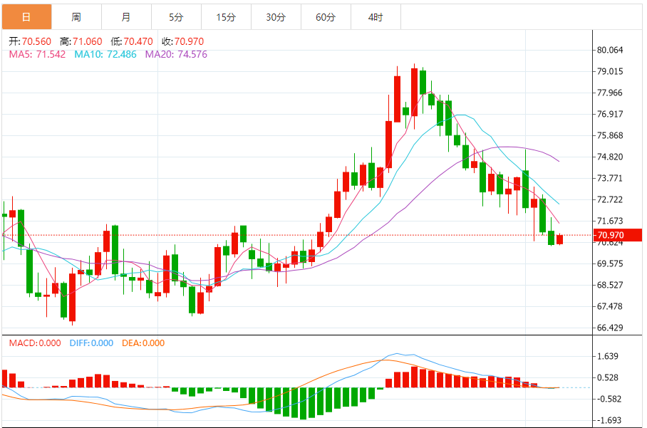Click the 76.917 price axis label
The width and height of the screenshot is (647, 428).
tap(610, 114)
